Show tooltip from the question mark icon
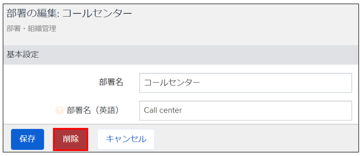363x156 pixels. point(60,110)
